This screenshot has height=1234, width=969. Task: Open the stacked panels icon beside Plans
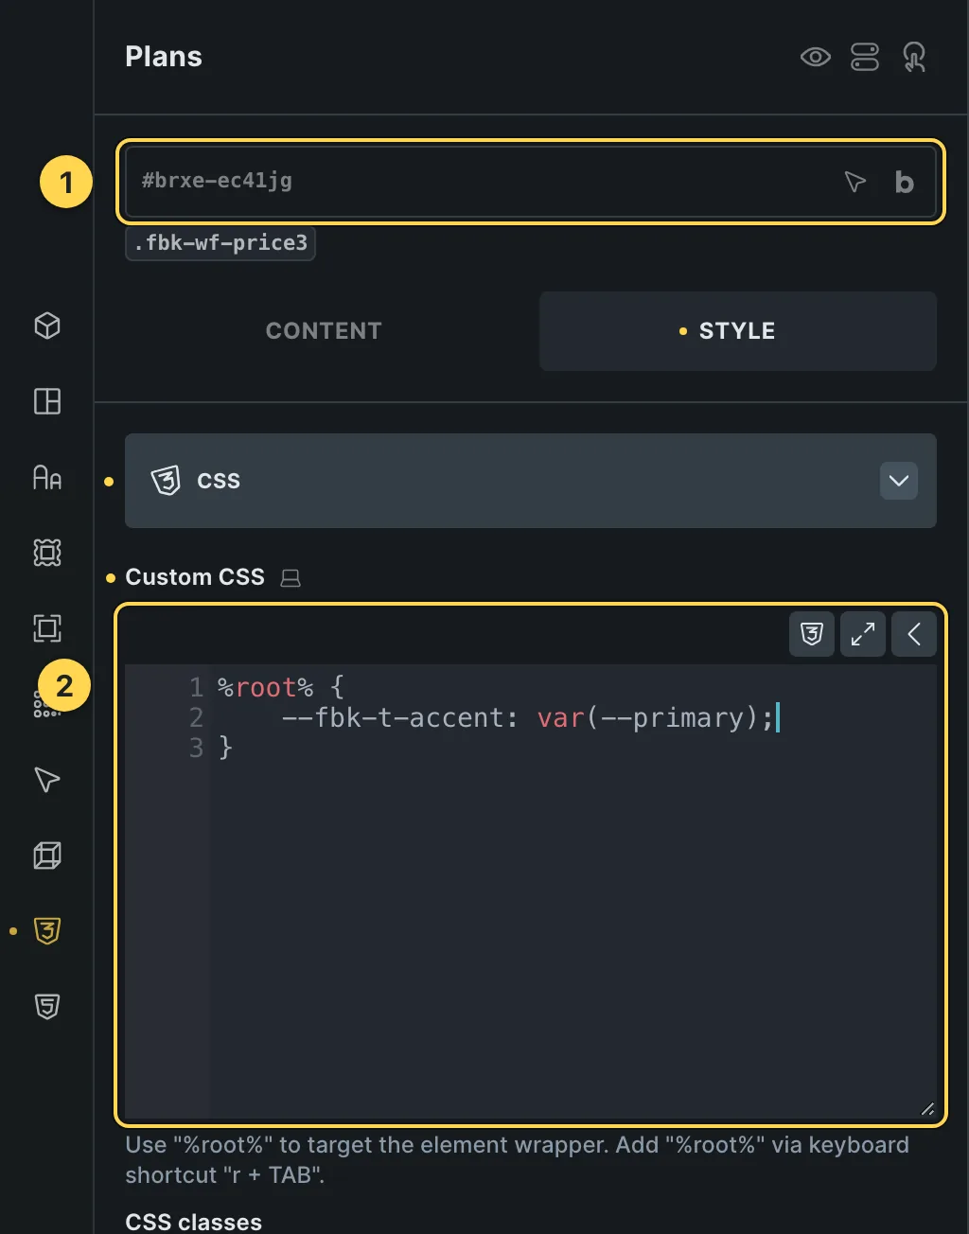(x=865, y=57)
